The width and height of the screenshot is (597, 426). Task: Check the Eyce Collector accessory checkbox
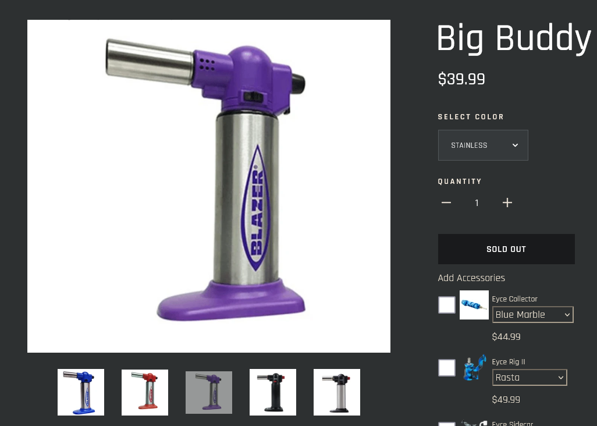pos(447,305)
